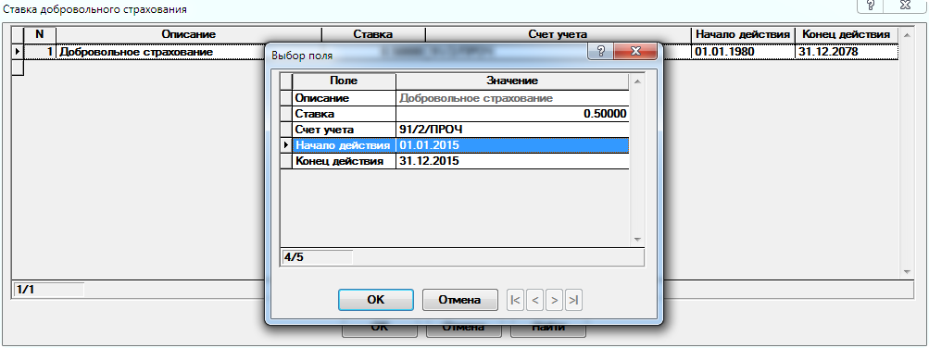
Task: Close the Выбор поля dialog
Action: [635, 52]
